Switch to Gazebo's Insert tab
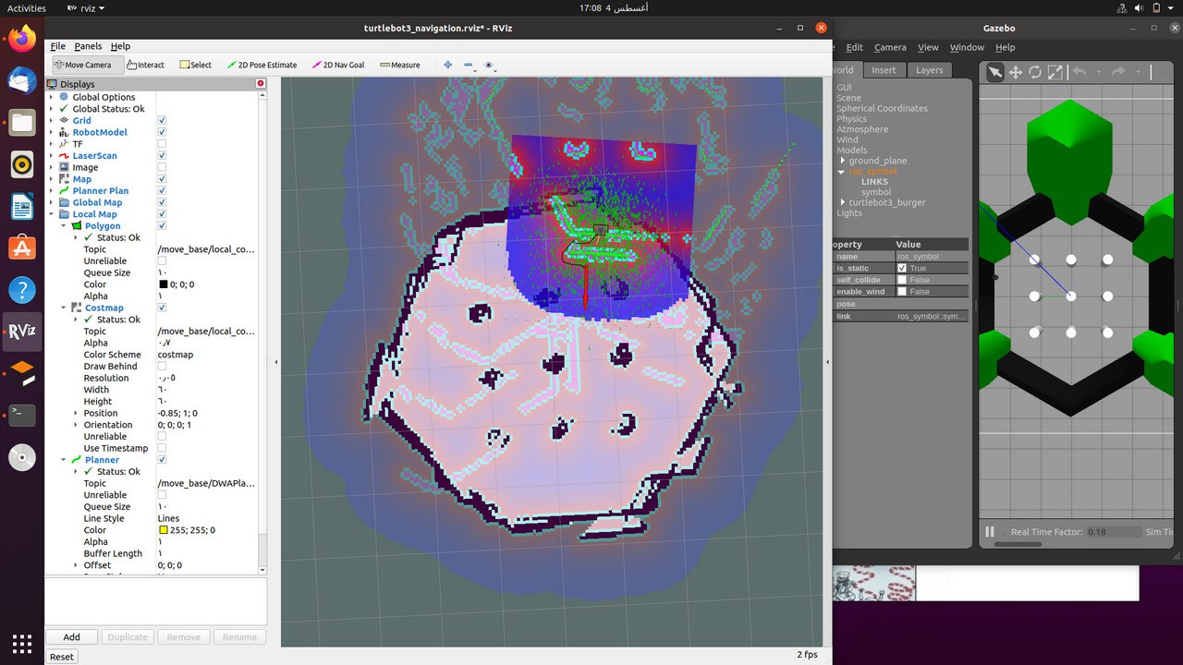 coord(884,69)
